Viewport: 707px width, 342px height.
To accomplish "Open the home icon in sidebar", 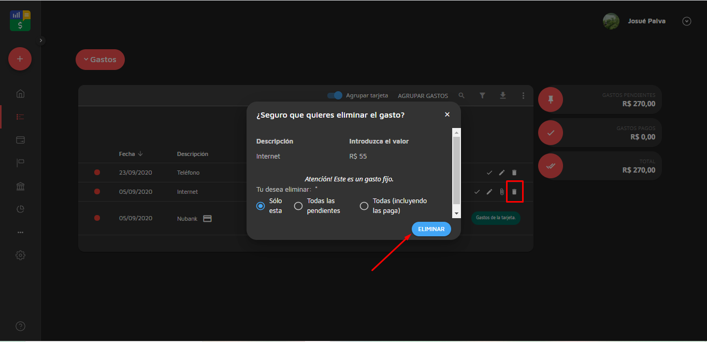I will 20,94.
